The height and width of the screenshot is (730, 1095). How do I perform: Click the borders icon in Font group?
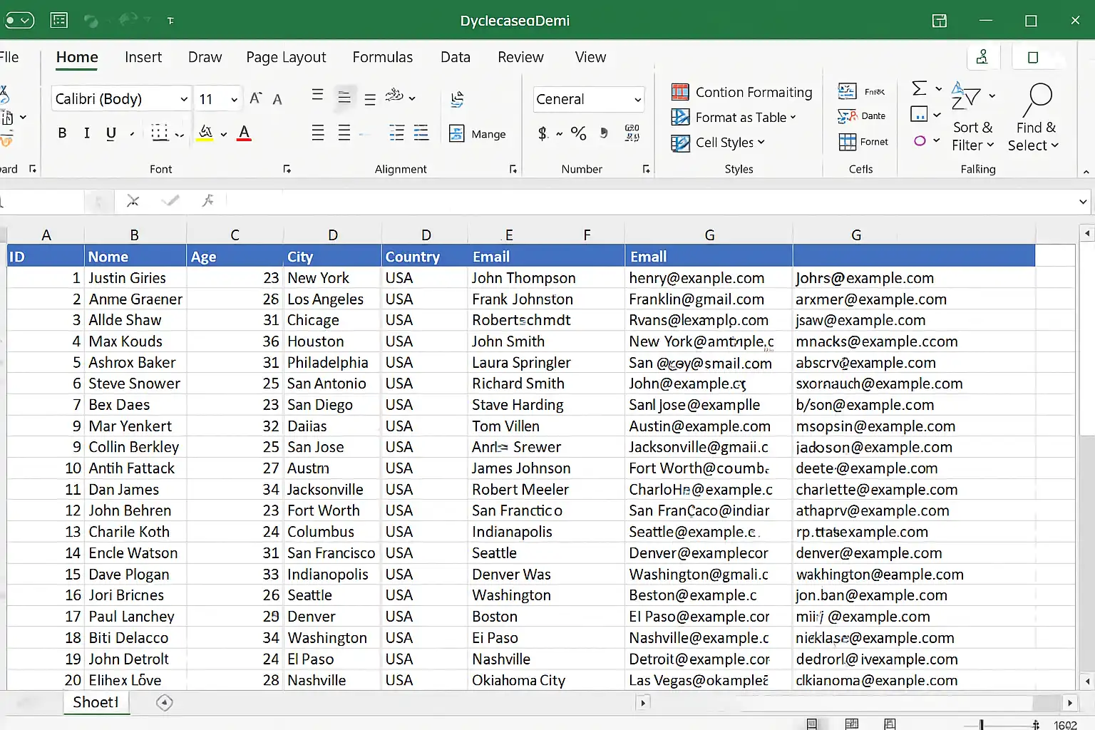pos(160,133)
